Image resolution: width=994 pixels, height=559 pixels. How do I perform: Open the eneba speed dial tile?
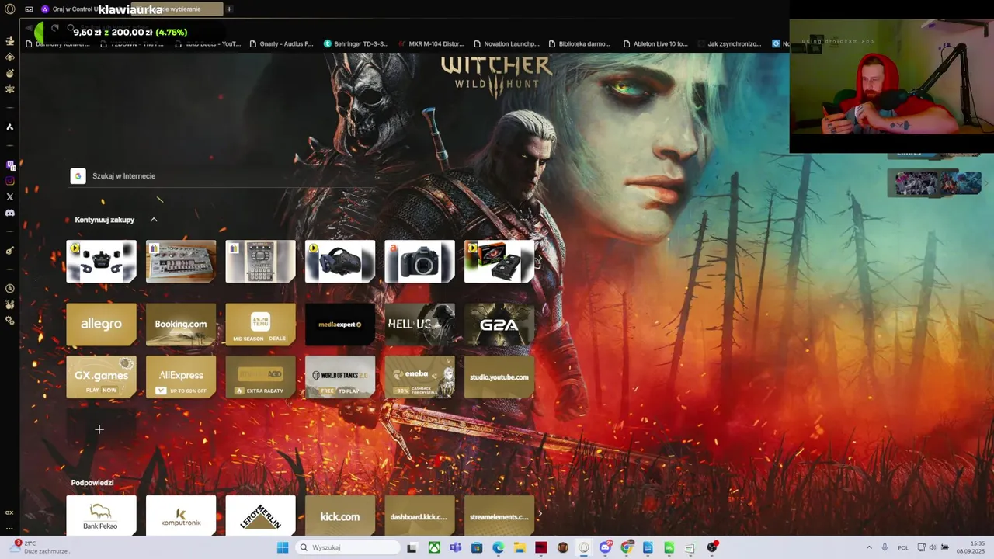pyautogui.click(x=419, y=377)
